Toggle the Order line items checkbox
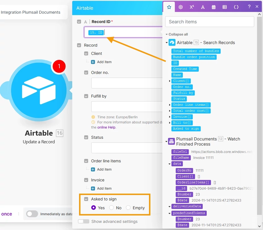The height and width of the screenshot is (230, 263). [86, 161]
